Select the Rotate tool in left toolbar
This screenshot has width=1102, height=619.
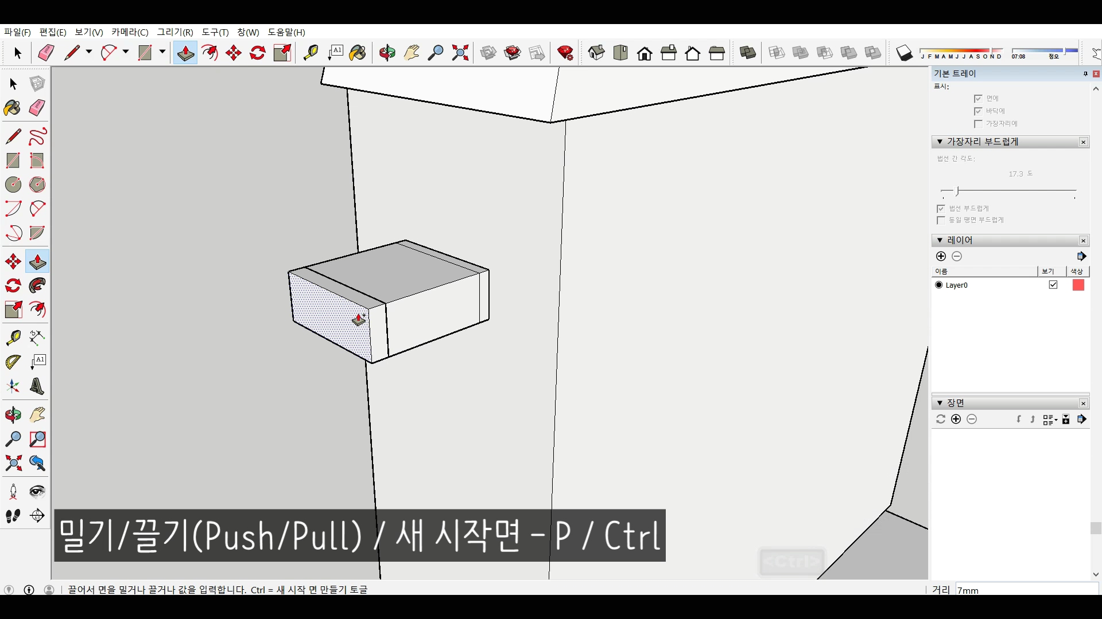click(x=13, y=285)
